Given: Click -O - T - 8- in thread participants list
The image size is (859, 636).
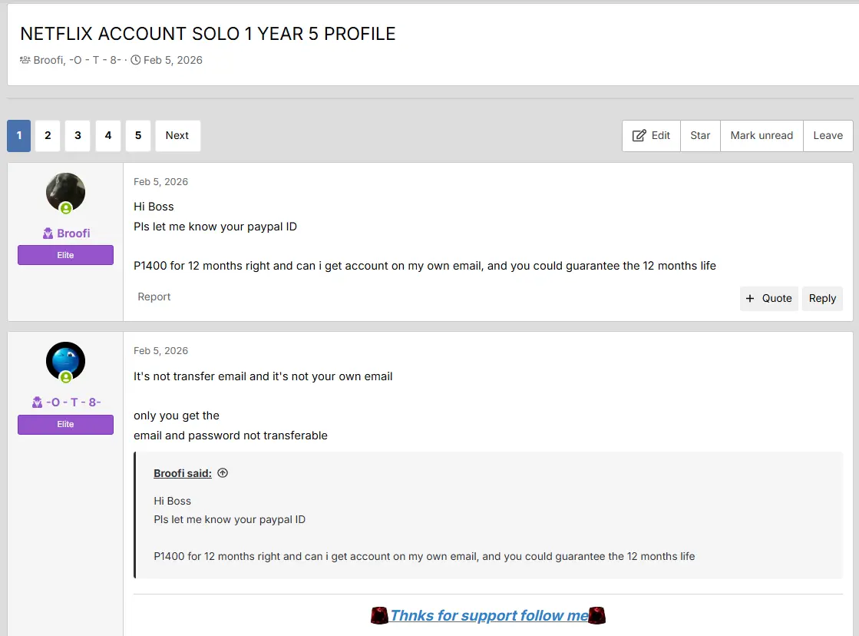Looking at the screenshot, I should tap(94, 60).
